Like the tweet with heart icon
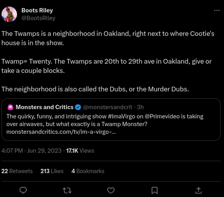The height and width of the screenshot is (197, 224). click(x=111, y=190)
